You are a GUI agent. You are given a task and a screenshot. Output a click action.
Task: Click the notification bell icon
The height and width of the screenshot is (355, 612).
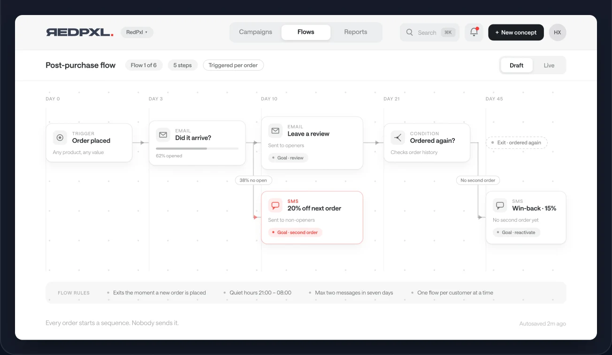point(474,32)
